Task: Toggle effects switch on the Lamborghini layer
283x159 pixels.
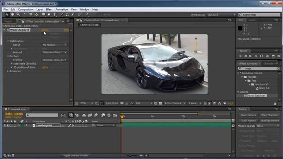Action: point(73,125)
